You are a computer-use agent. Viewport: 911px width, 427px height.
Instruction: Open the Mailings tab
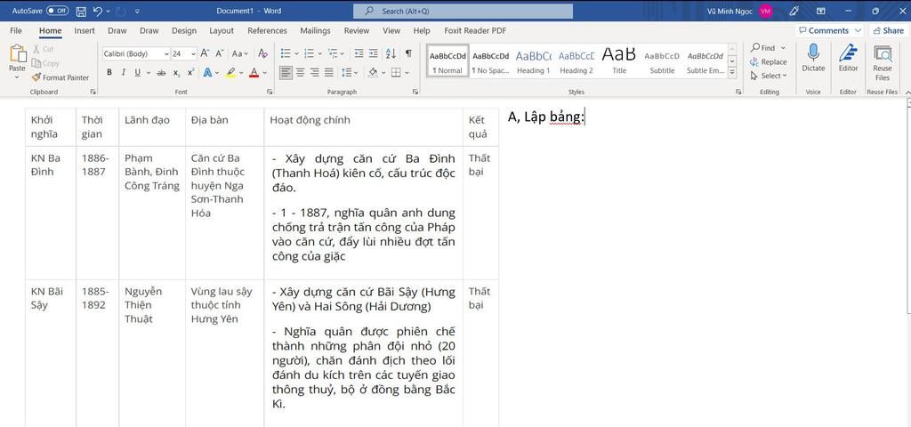click(316, 31)
